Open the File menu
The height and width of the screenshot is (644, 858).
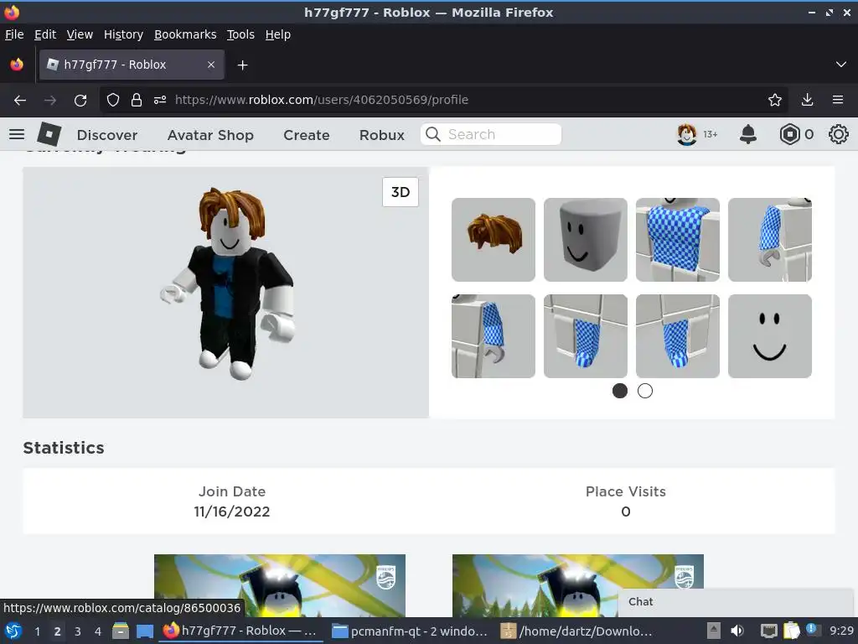[x=14, y=34]
